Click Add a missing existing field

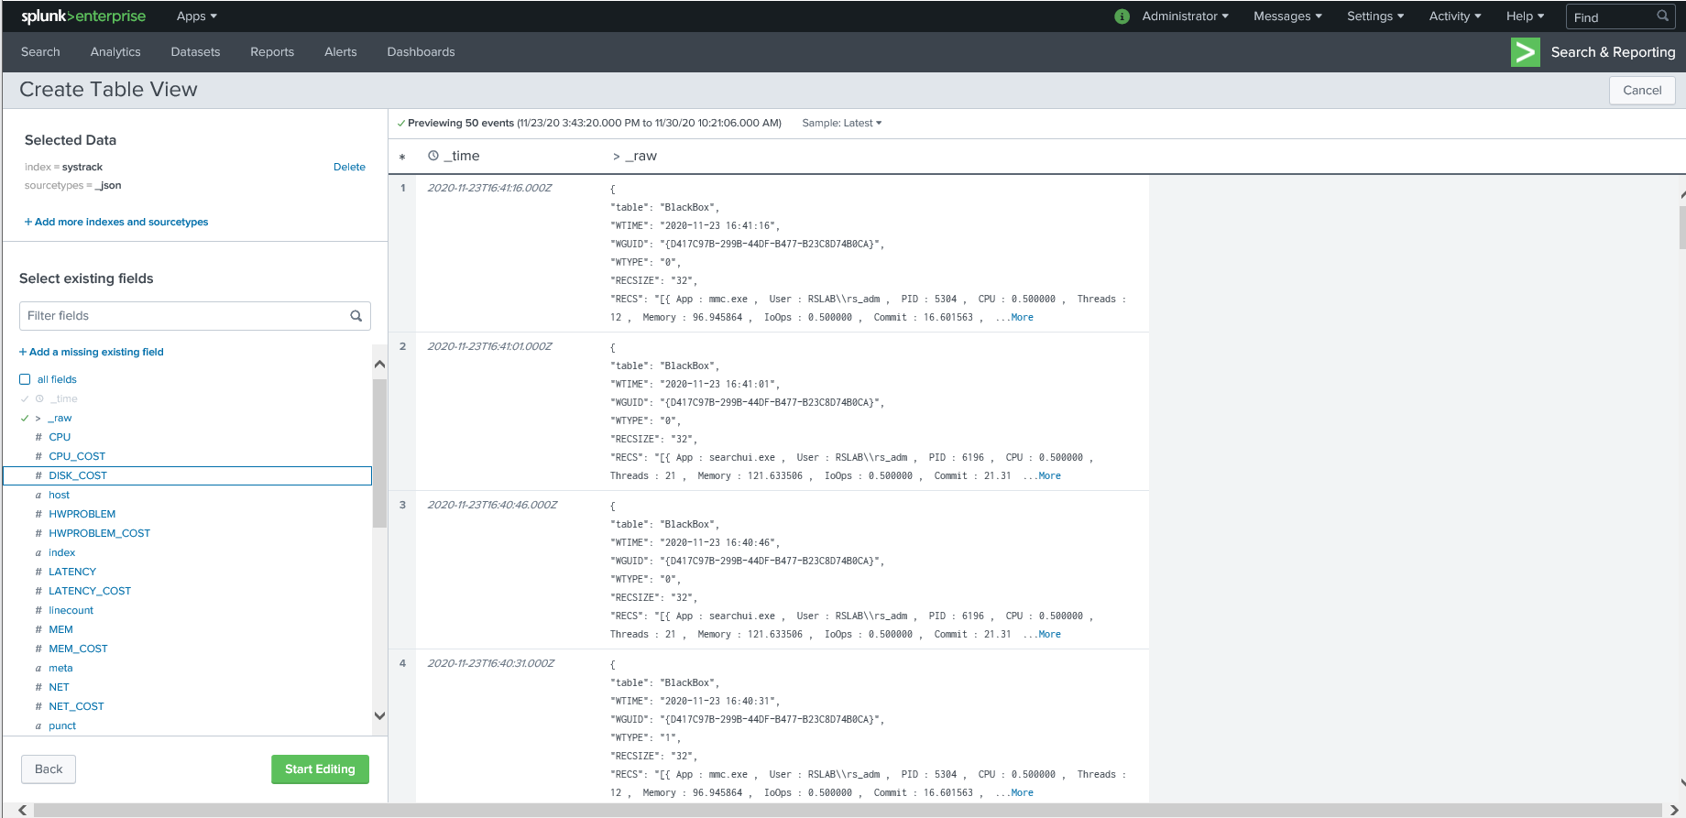tap(92, 352)
